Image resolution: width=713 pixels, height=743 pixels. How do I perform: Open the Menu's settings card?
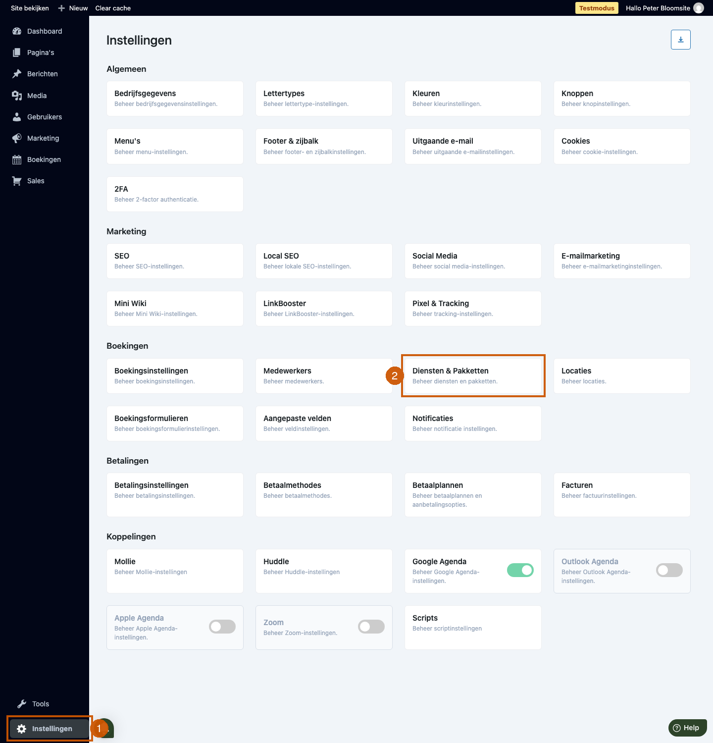[x=175, y=146]
